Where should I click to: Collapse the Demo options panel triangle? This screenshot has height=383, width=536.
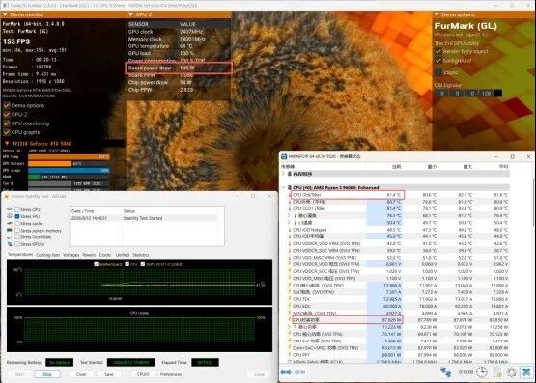(x=437, y=14)
